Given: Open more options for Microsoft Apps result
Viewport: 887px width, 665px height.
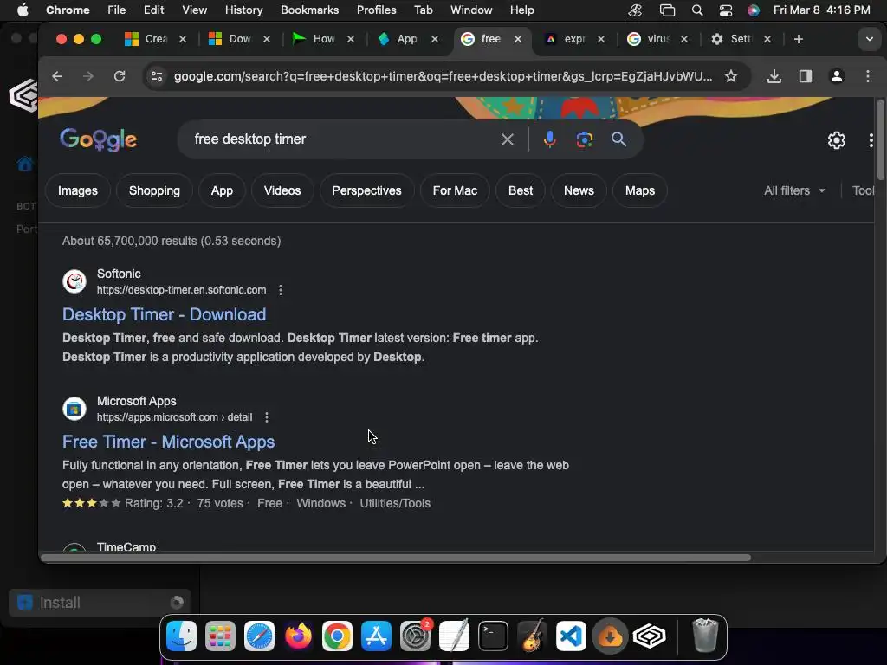Looking at the screenshot, I should tap(267, 417).
